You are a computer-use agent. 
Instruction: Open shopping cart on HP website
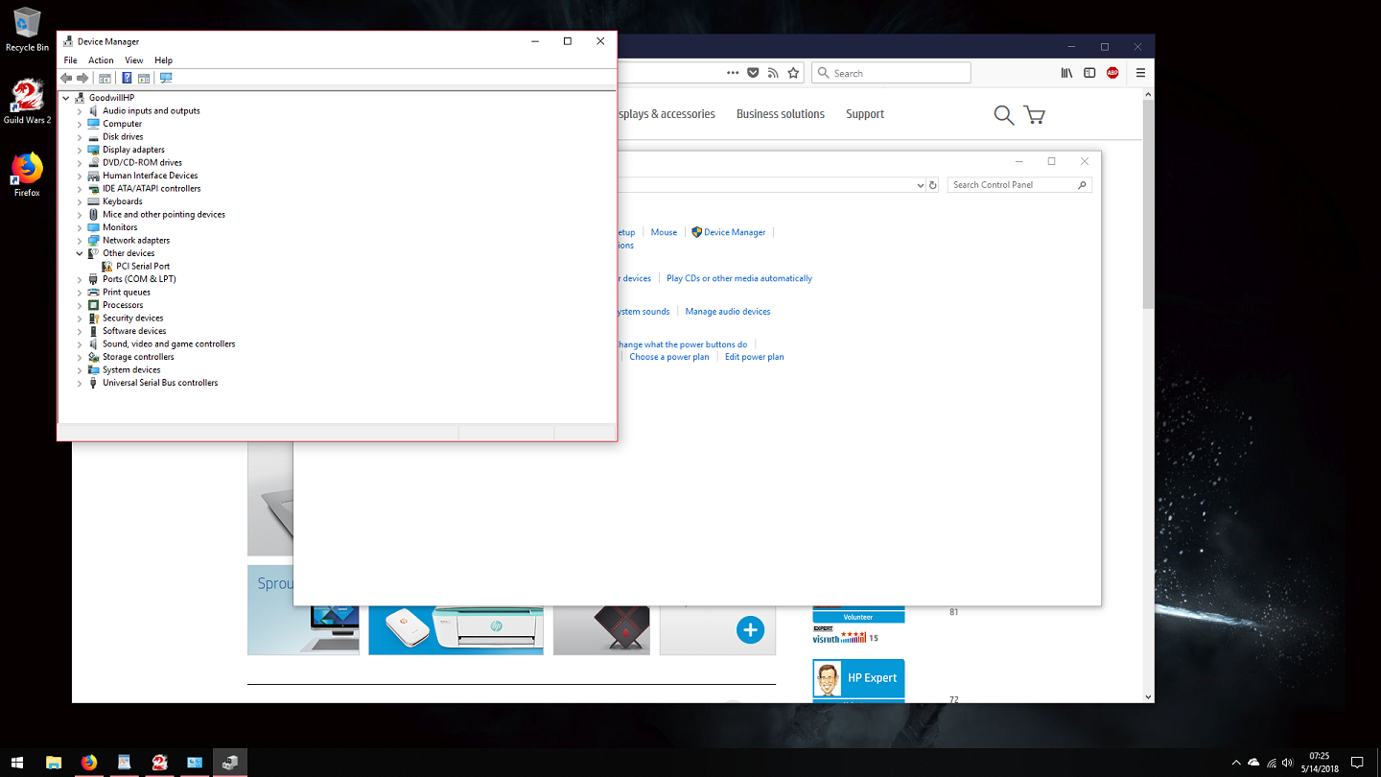coord(1034,115)
